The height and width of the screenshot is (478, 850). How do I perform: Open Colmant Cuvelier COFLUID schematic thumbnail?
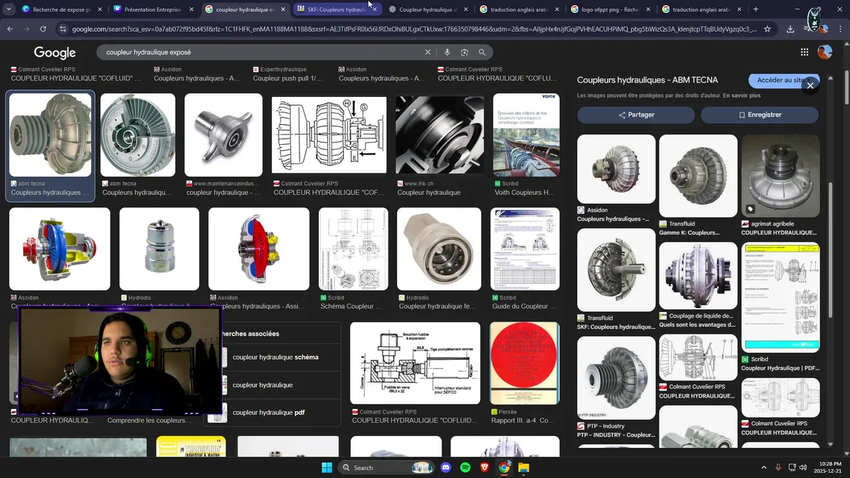[329, 135]
